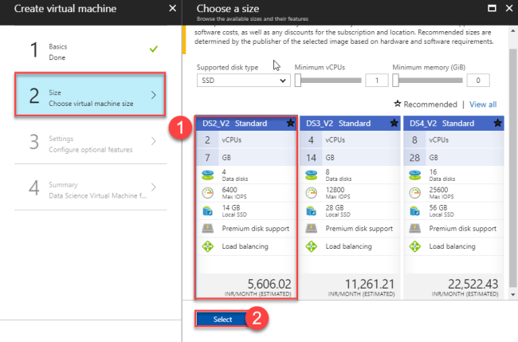Click the data disks icon on the DS4_V2 card

pos(415,175)
